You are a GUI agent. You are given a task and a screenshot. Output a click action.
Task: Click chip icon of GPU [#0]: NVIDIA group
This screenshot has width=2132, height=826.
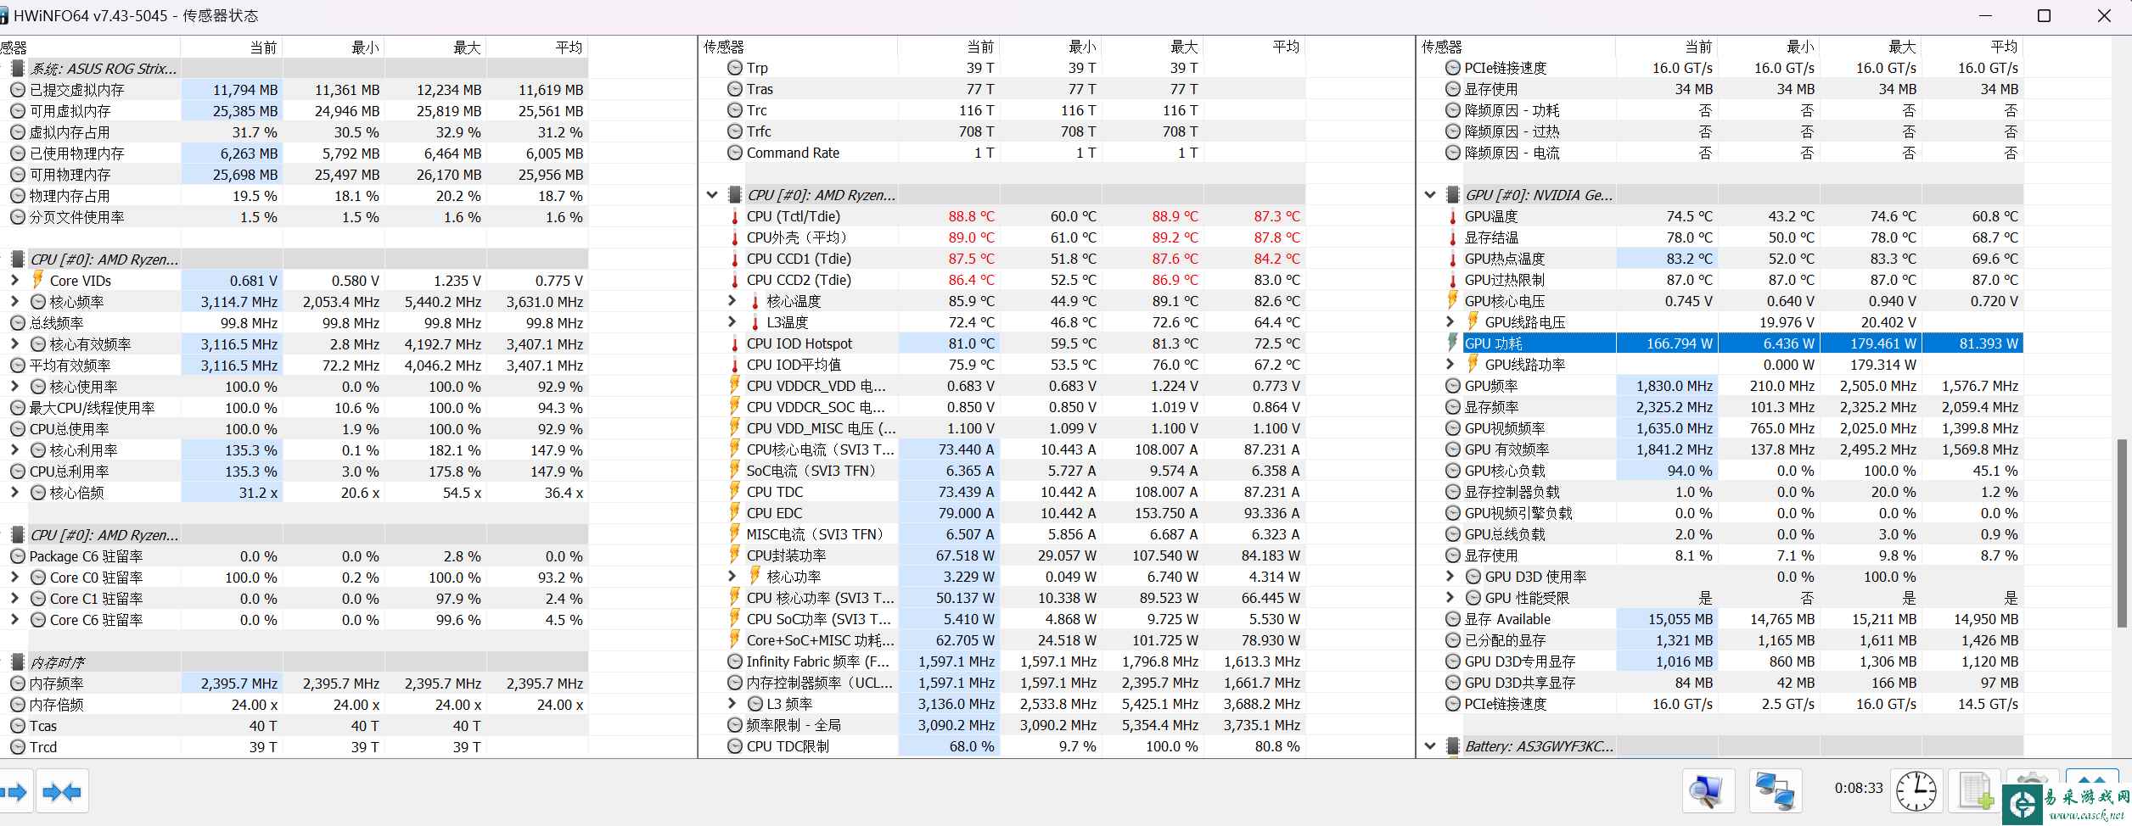pyautogui.click(x=1453, y=195)
